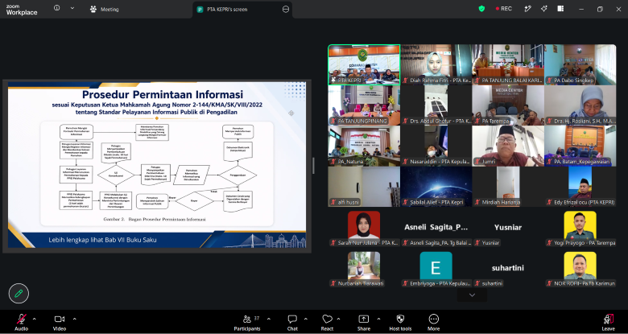Click the divider handle between slide and gallery
Screen dimensions: 628x334
[x=313, y=166]
